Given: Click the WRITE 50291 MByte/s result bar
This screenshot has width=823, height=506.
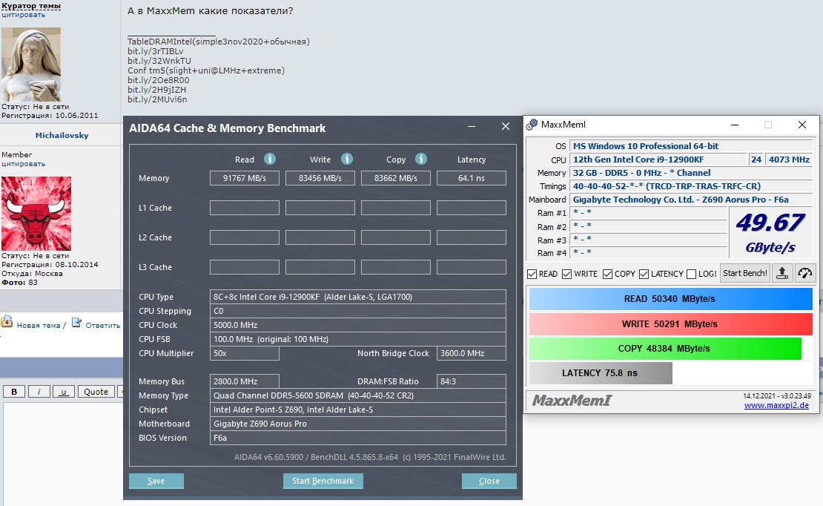Looking at the screenshot, I should pos(671,323).
